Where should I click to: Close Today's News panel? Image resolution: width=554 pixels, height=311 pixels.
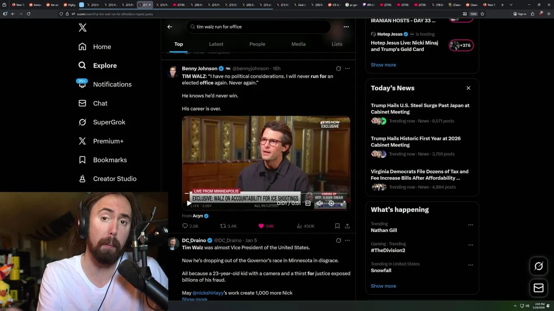[468, 88]
